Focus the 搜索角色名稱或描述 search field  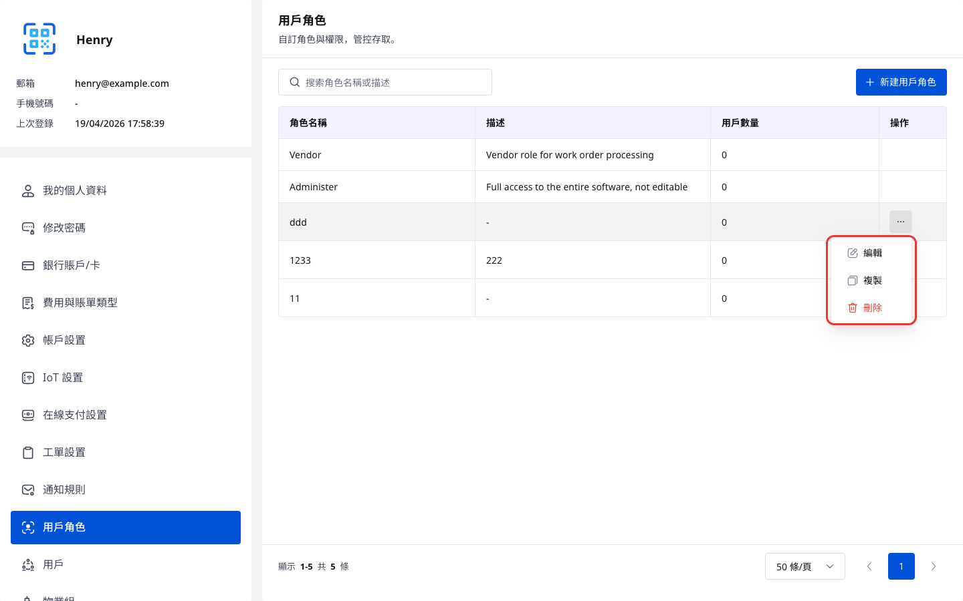point(385,82)
